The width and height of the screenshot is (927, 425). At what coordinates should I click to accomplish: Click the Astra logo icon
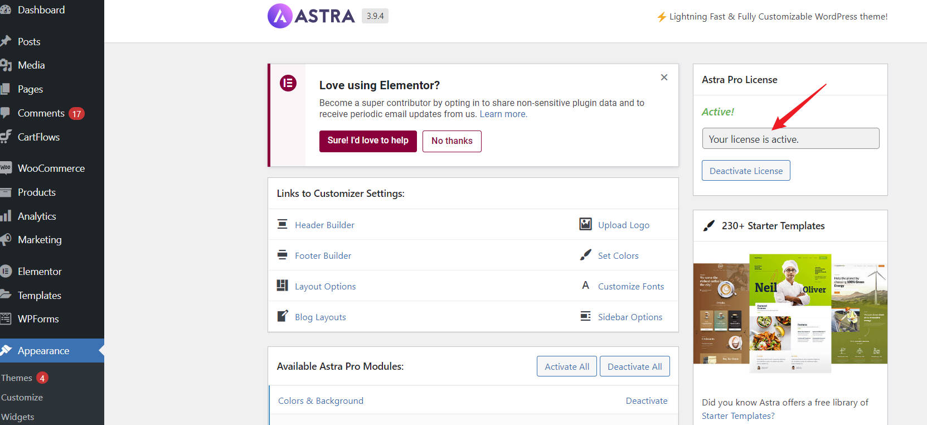tap(280, 16)
